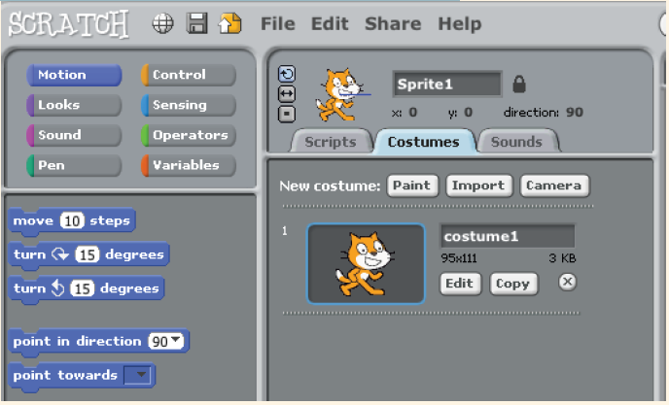The height and width of the screenshot is (405, 669).
Task: Click Camera to capture a costume
Action: (554, 186)
